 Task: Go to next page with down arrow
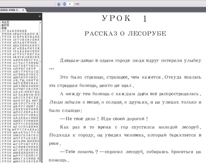click(x=64, y=4)
